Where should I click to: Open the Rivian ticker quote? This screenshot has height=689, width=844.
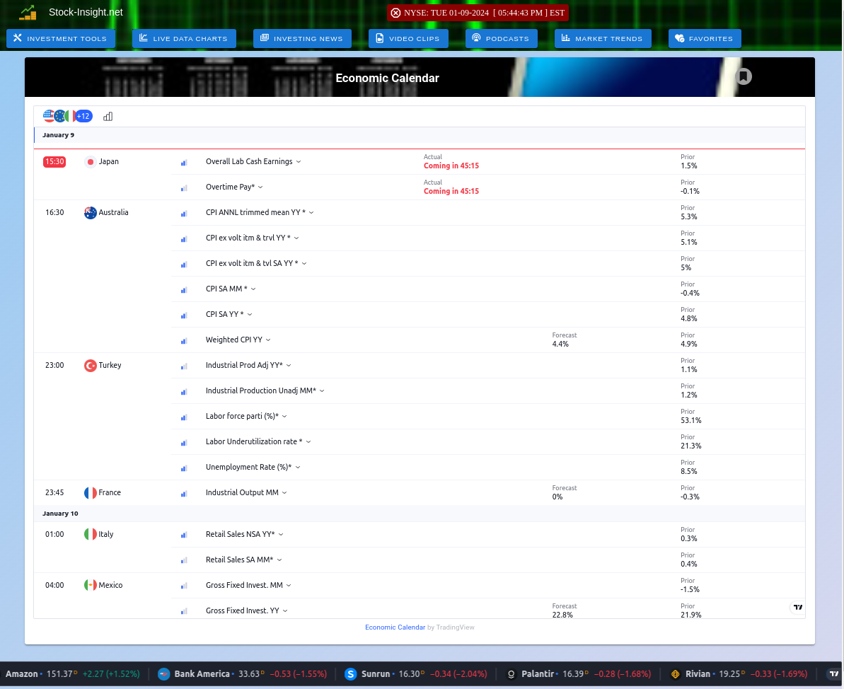738,674
